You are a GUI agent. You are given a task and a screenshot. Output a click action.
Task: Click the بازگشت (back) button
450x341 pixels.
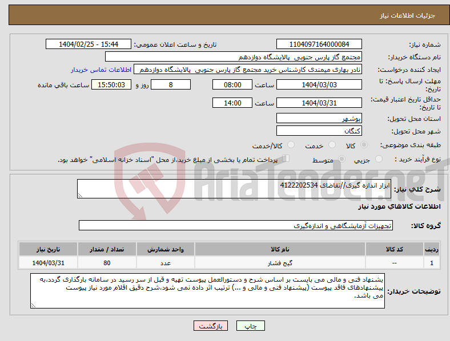(211, 326)
